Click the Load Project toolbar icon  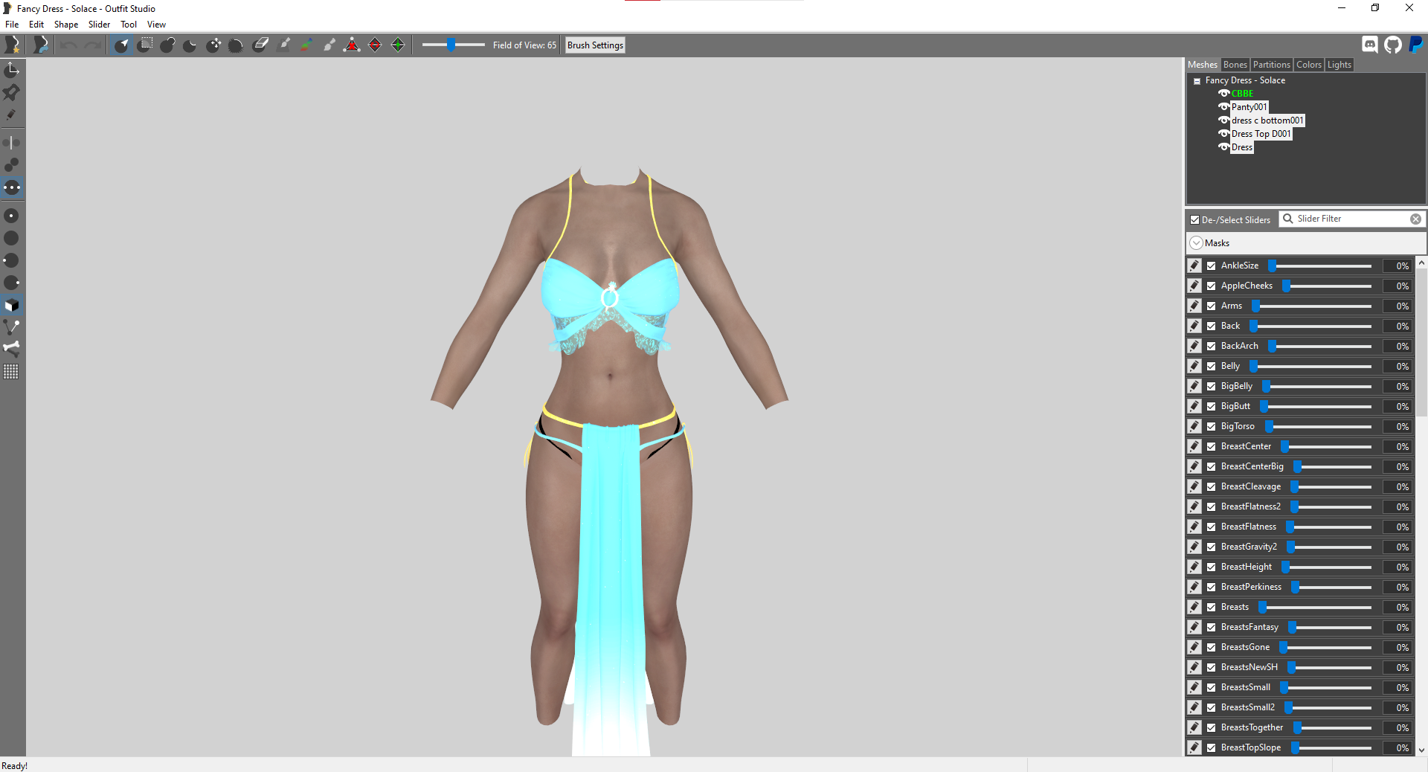coord(41,45)
